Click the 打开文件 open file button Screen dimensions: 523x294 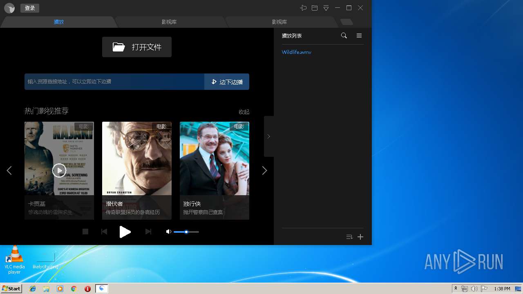137,47
